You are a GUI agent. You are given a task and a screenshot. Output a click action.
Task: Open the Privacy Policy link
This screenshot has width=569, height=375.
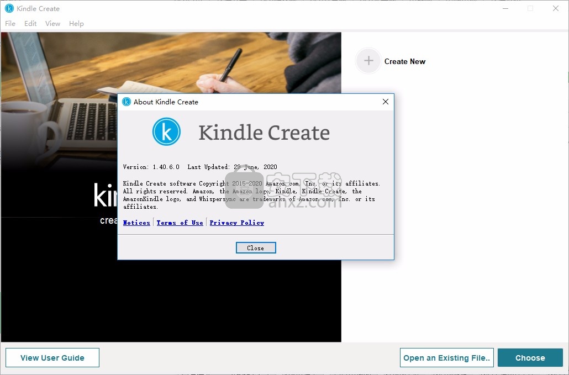coord(236,223)
